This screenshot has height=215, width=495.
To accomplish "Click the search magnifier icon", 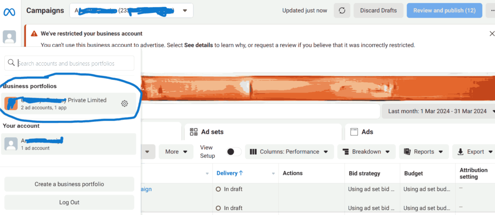I will [12, 63].
